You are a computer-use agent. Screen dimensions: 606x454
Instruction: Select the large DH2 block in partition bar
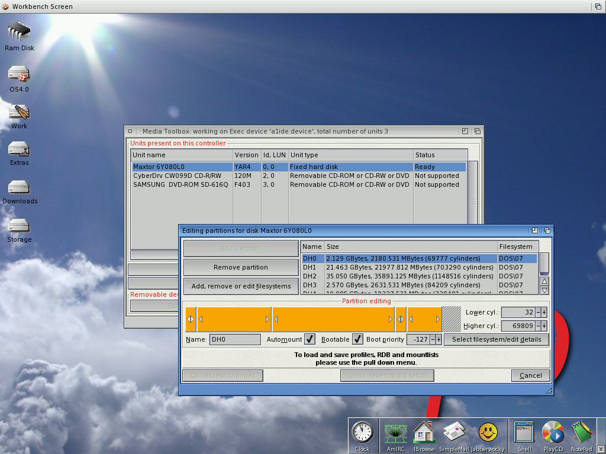(x=334, y=319)
